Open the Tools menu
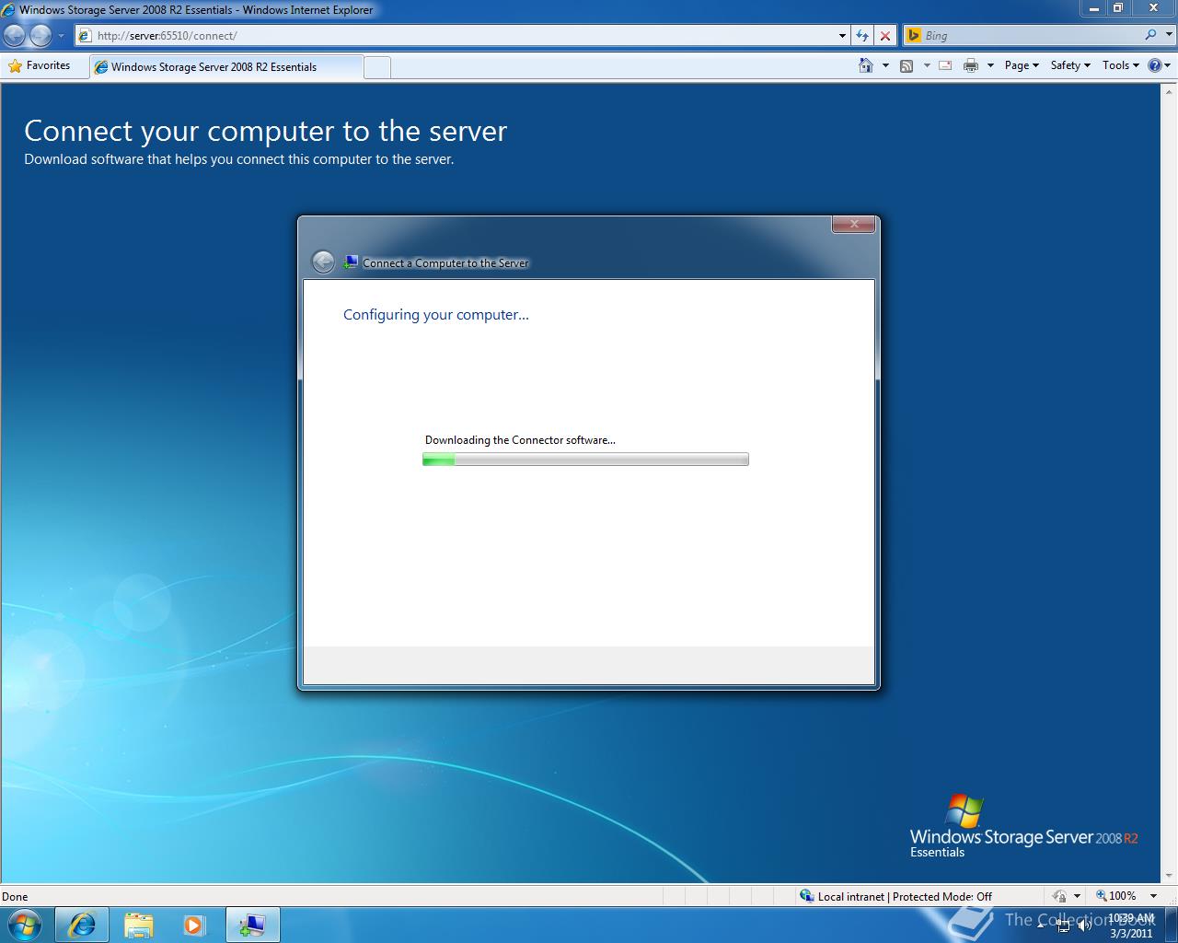 1121,65
